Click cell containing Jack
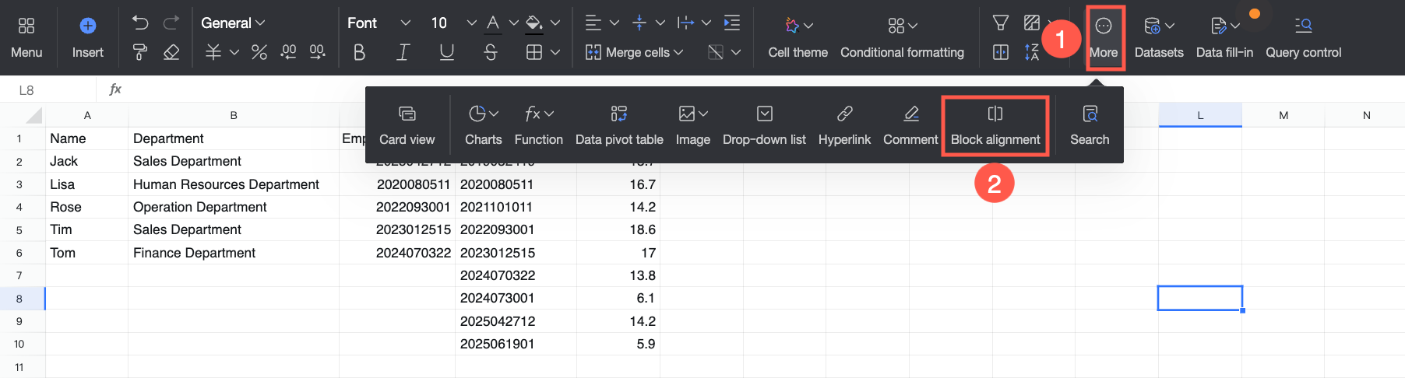The image size is (1405, 378). [x=87, y=161]
